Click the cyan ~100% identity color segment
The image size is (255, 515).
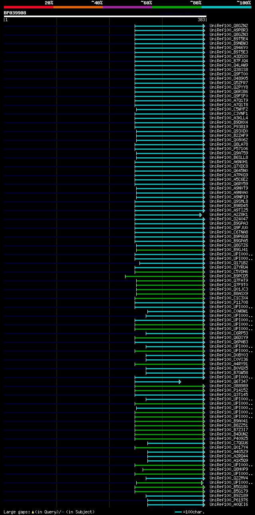[226, 7]
